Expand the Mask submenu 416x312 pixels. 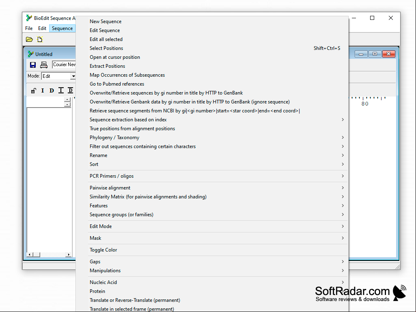[212, 238]
